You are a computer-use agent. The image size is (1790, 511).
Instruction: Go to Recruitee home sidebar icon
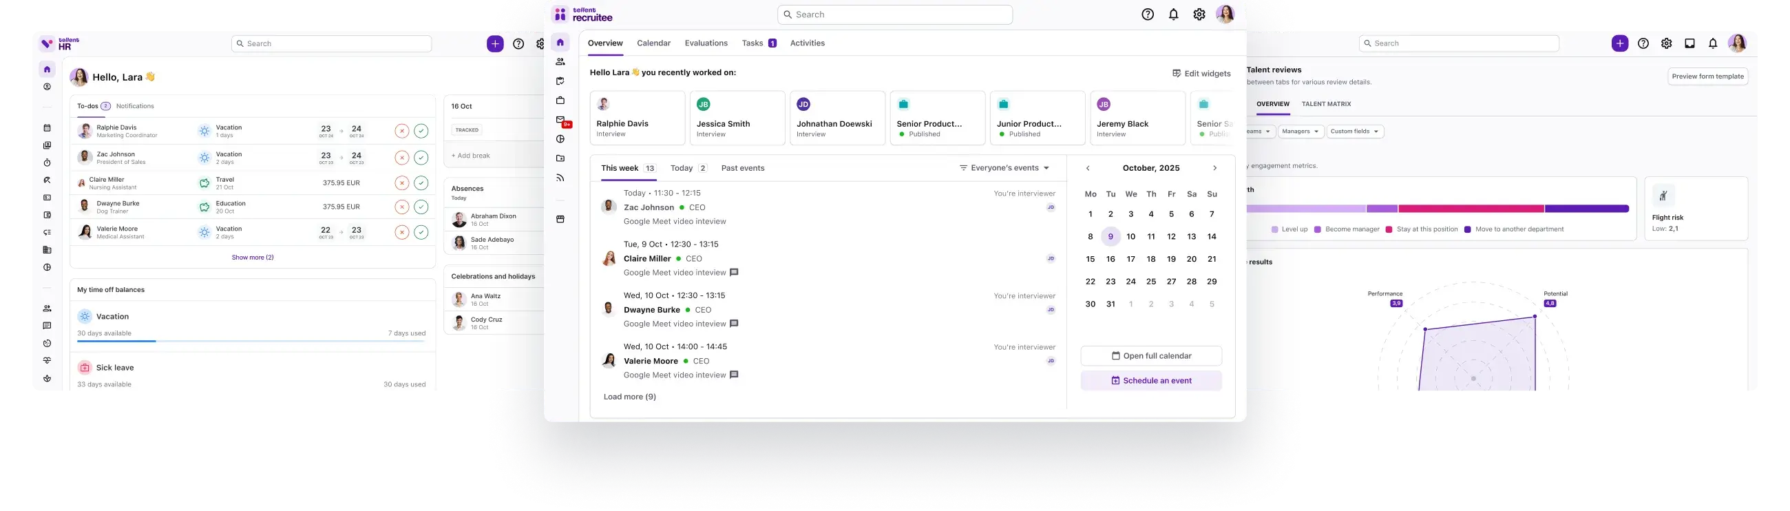tap(561, 43)
